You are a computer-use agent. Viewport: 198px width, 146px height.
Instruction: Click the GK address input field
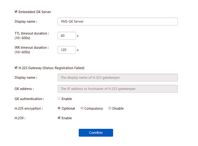click(x=117, y=89)
